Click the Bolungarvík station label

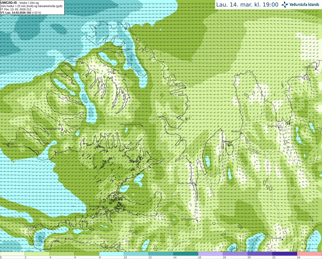[75, 61]
